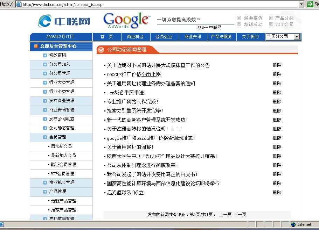The image size is (319, 230).
Task: Go to 会员企业 in the navigation bar
Action: (x=164, y=37)
